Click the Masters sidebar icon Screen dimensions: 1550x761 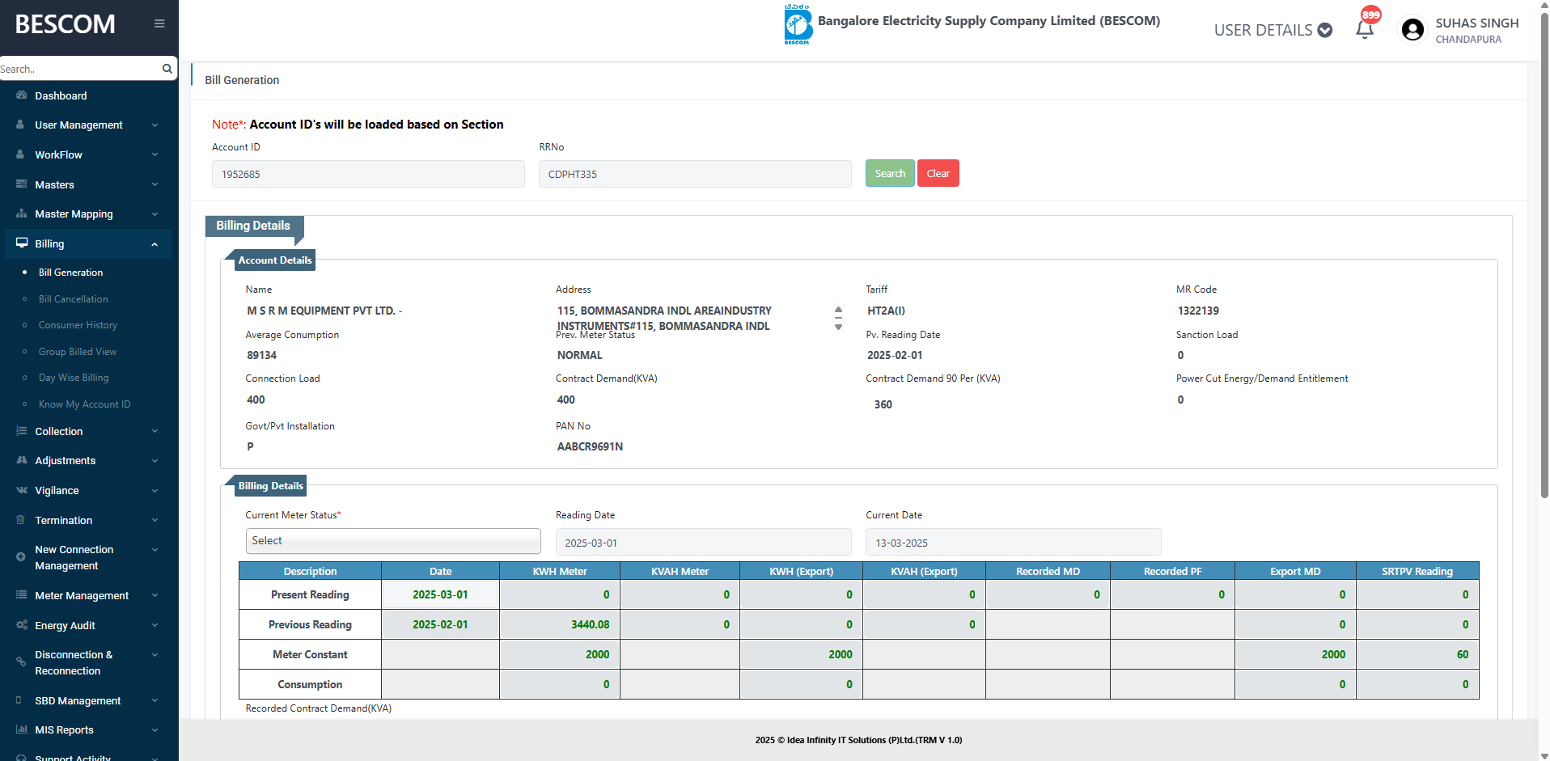pos(21,184)
